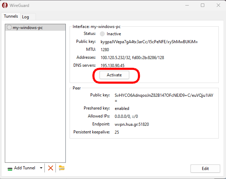Click status circle icon beside my-windows-pc in list
This screenshot has width=226, height=179.
coord(9,28)
